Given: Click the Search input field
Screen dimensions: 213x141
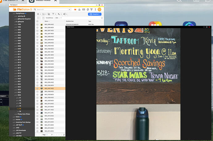Looking at the screenshot, I should [x=52, y=10].
